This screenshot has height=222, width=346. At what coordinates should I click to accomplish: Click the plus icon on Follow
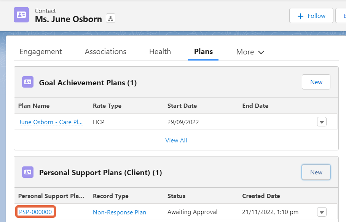(300, 16)
